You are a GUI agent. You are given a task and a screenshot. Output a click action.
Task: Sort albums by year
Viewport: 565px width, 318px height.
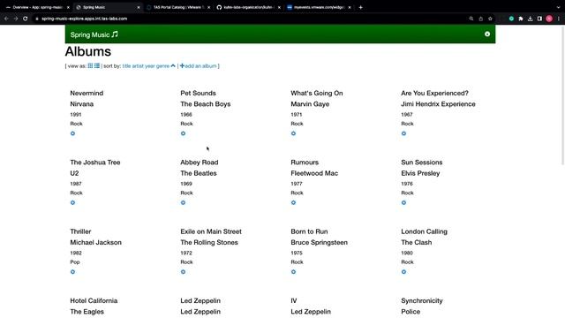(x=149, y=66)
